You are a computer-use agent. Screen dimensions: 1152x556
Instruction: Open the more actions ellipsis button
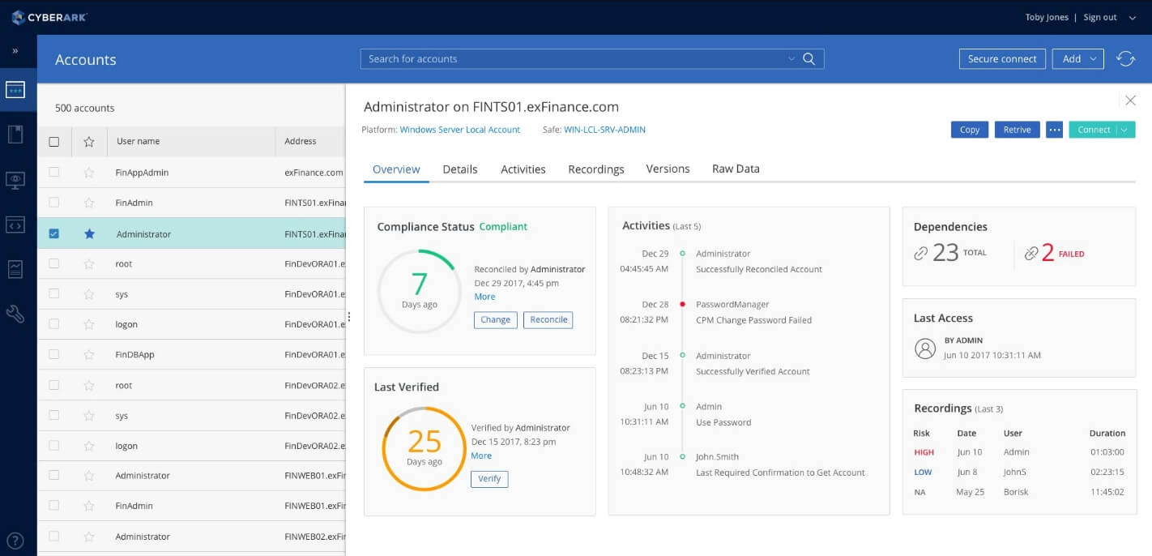coord(1054,130)
